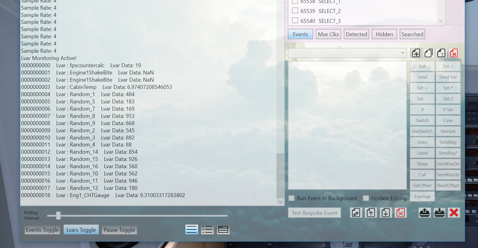Click the page with up arrow icon

tap(371, 213)
